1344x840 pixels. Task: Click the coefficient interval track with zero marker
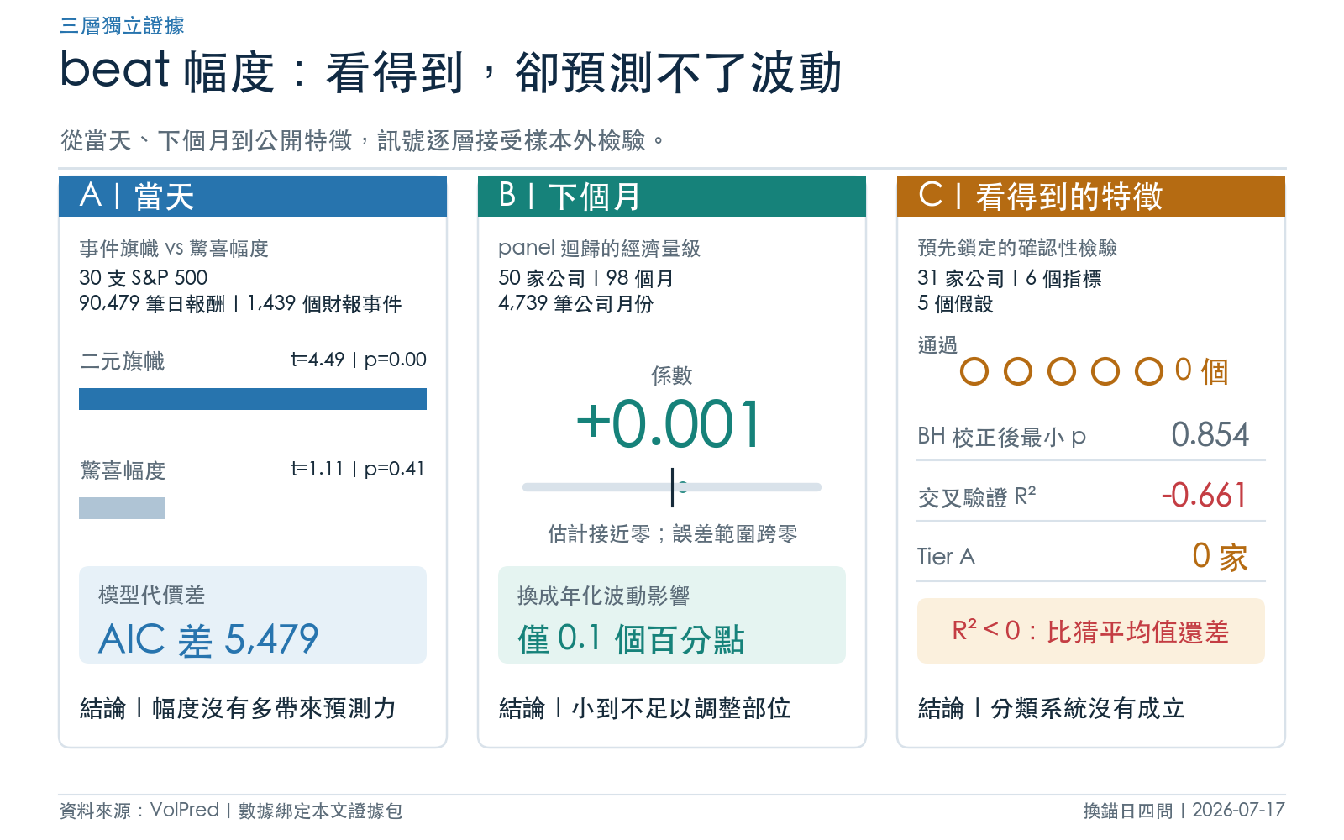tap(672, 487)
